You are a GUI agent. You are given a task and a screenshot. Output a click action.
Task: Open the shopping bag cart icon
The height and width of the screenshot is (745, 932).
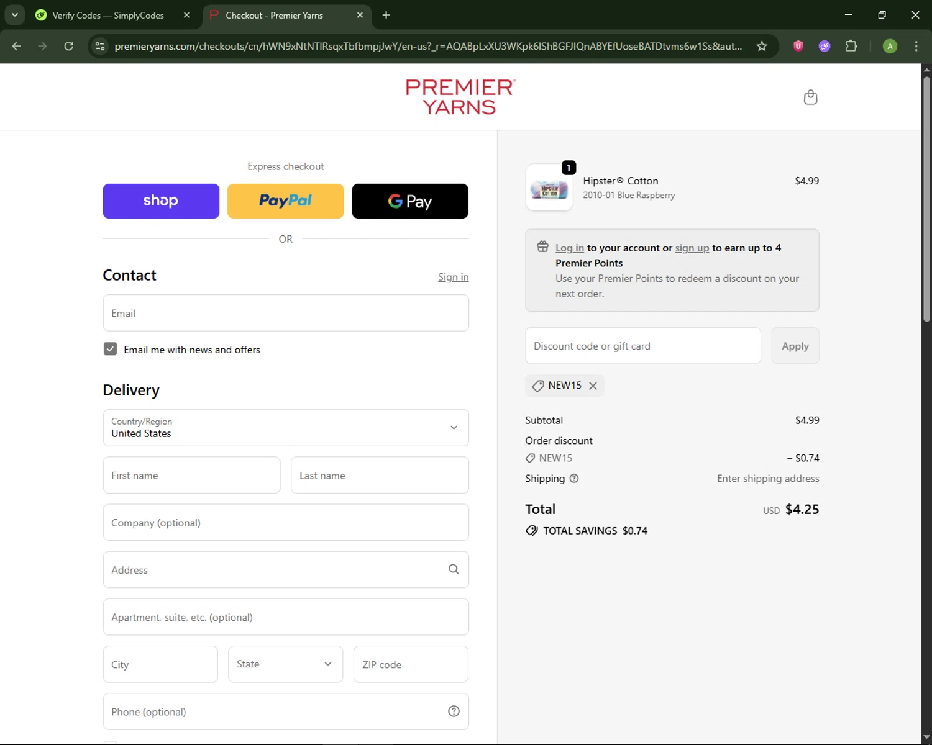click(x=810, y=97)
